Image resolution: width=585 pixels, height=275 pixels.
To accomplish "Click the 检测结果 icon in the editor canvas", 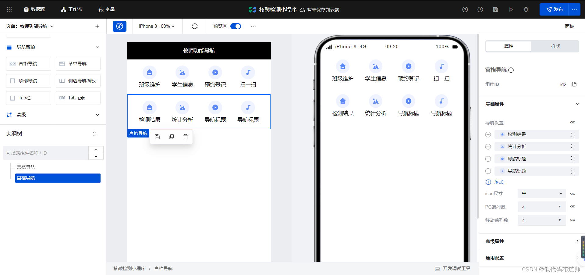I will point(150,108).
